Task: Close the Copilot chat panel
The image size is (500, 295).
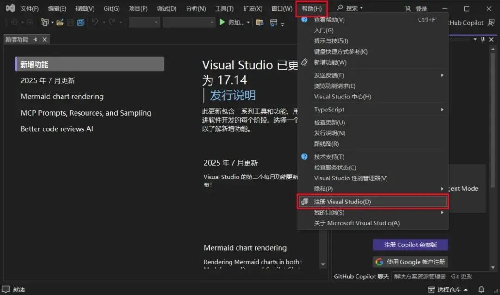Action: pyautogui.click(x=491, y=39)
